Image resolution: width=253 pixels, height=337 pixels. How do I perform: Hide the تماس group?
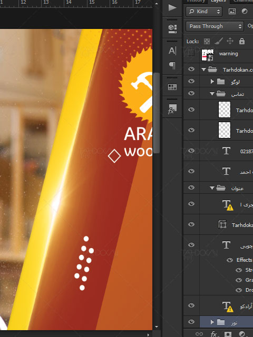[x=191, y=93]
